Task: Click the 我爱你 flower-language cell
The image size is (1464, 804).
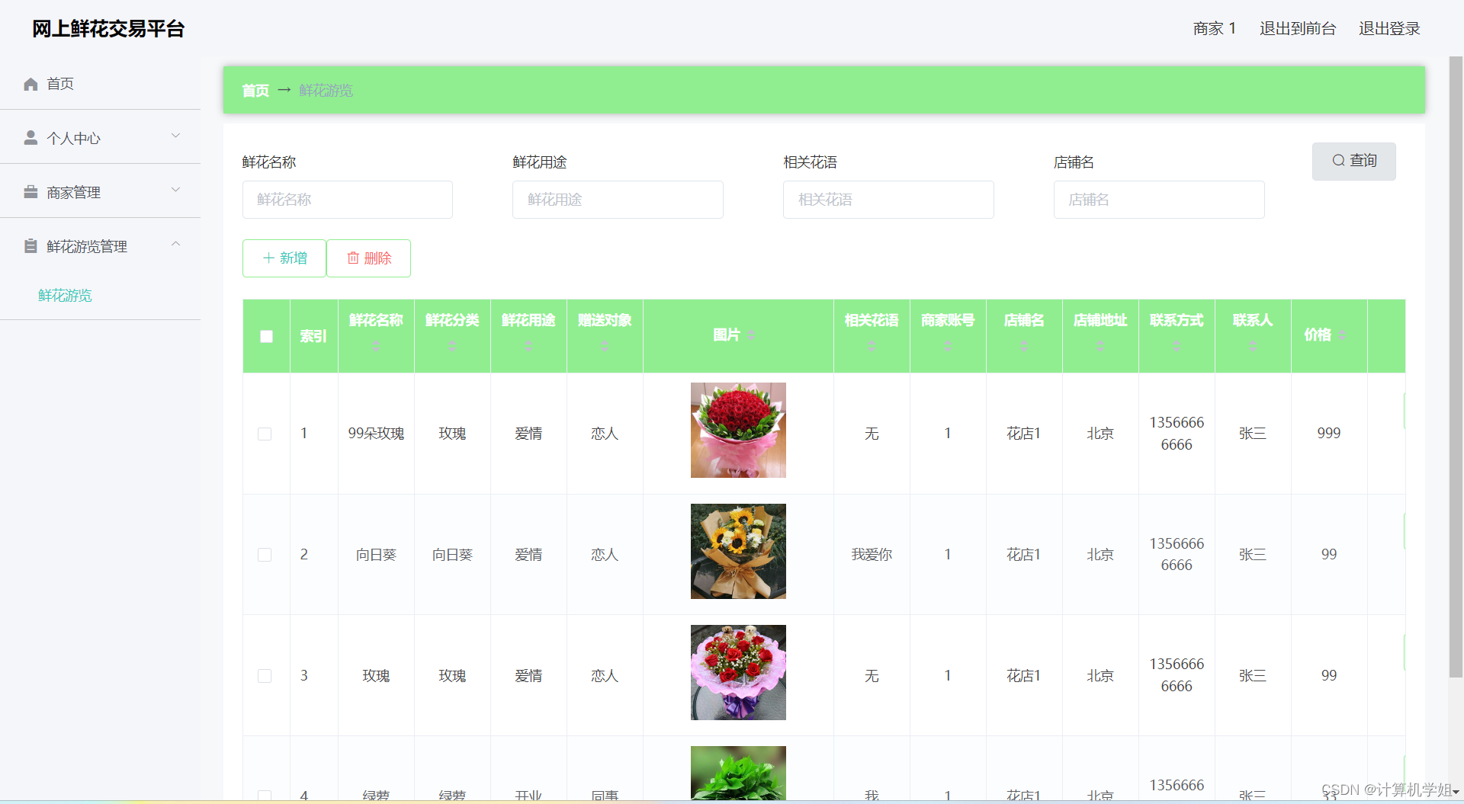Action: (872, 555)
